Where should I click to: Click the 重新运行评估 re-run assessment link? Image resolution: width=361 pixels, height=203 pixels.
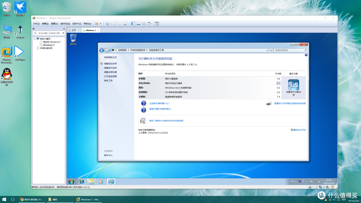click(299, 130)
